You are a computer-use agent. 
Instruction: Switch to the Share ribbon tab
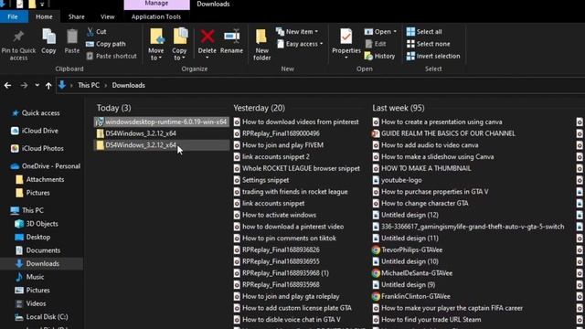point(76,16)
